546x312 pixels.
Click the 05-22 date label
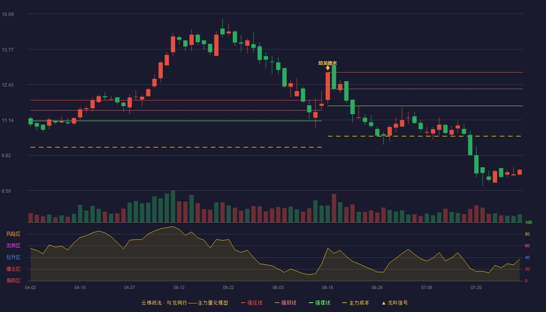tap(229, 287)
